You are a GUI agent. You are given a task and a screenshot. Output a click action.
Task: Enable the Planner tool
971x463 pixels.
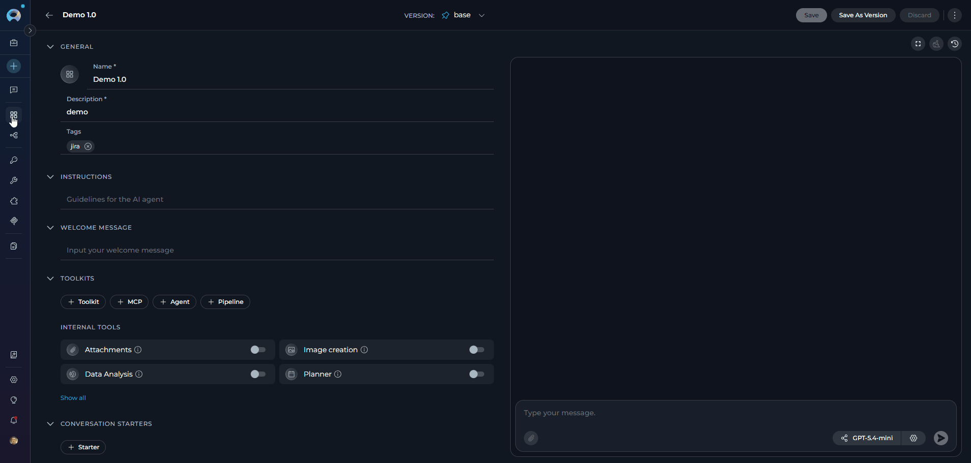coord(477,374)
